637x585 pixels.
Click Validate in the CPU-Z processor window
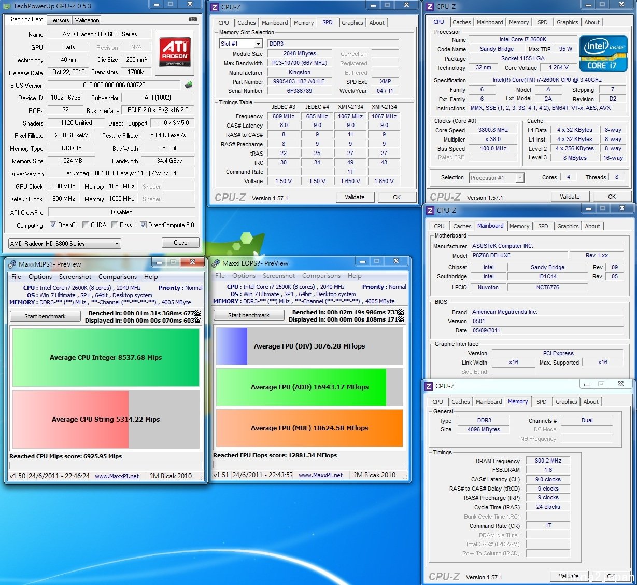pos(570,197)
